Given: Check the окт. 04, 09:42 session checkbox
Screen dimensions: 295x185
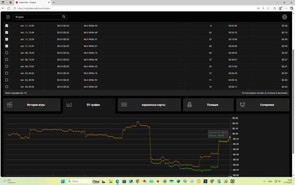Looking at the screenshot, I should pos(7,73).
